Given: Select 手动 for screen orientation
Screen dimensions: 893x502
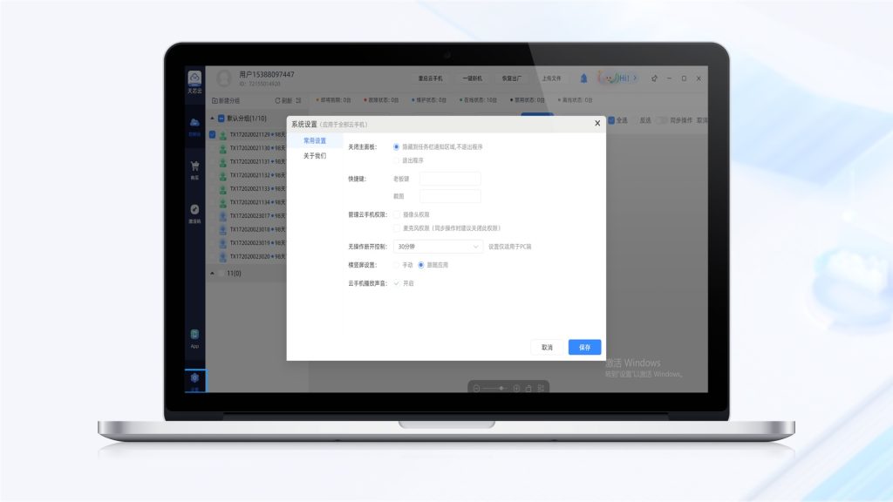Looking at the screenshot, I should [397, 265].
